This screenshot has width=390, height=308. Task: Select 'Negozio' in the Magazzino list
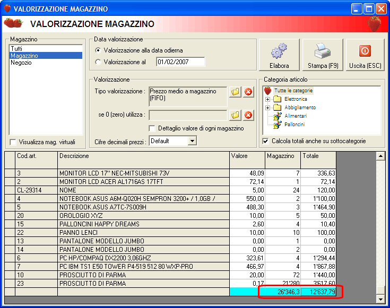click(46, 63)
